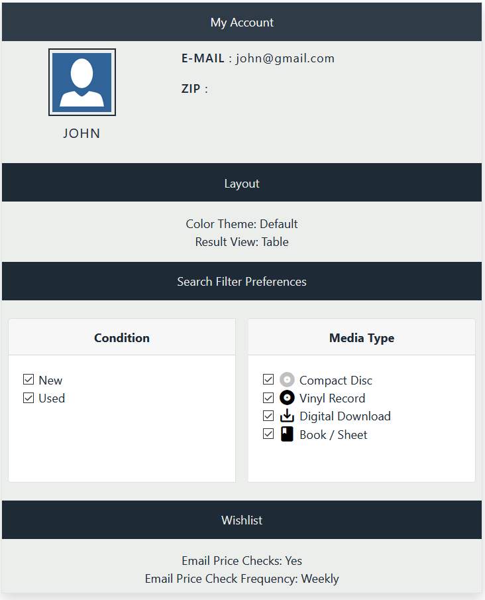This screenshot has height=600, width=485.
Task: Disable the Book / Sheet checkbox
Action: (x=268, y=434)
